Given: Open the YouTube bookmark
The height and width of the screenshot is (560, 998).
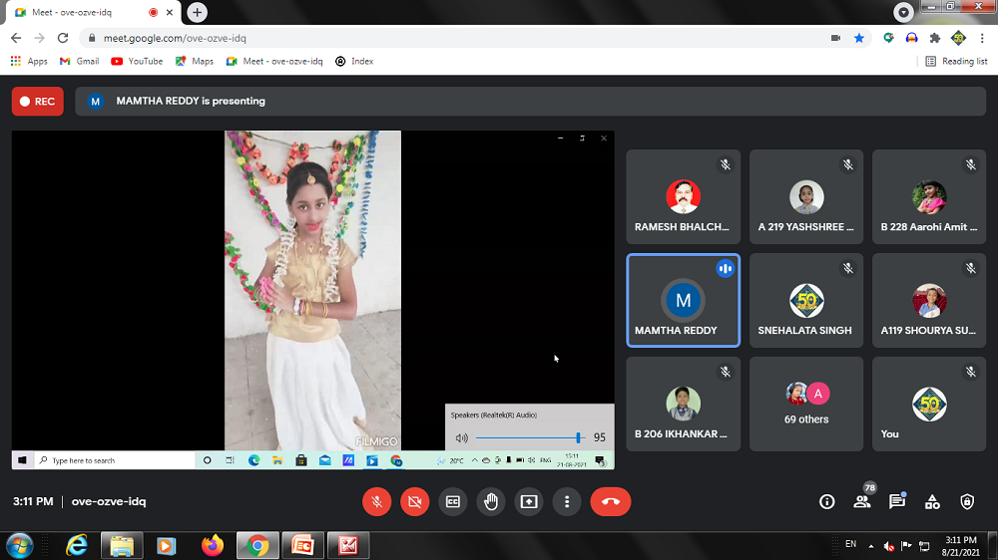Looking at the screenshot, I should 137,61.
